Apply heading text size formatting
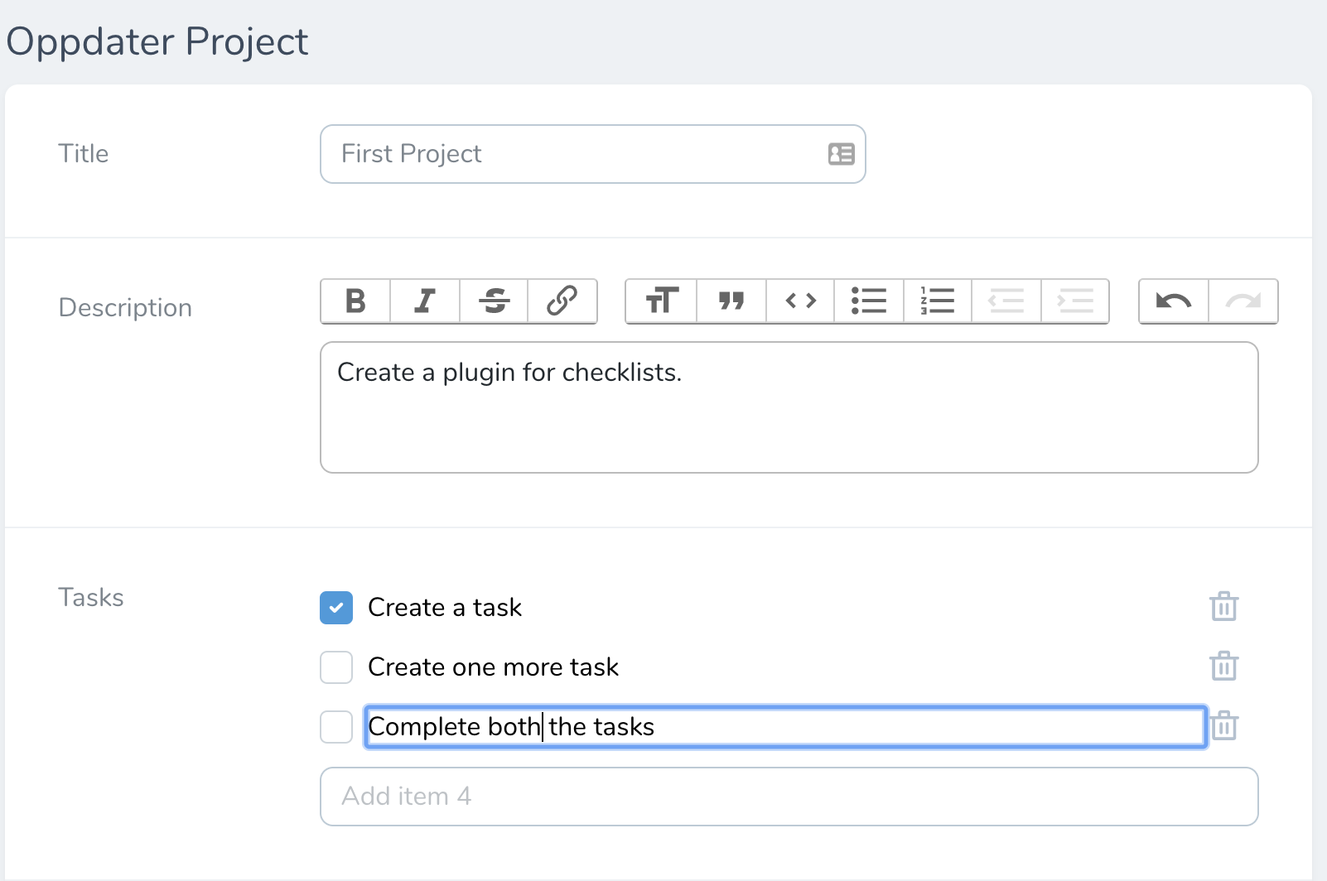This screenshot has width=1327, height=881. [x=662, y=301]
